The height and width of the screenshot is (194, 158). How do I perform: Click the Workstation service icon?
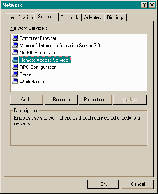tap(15, 81)
